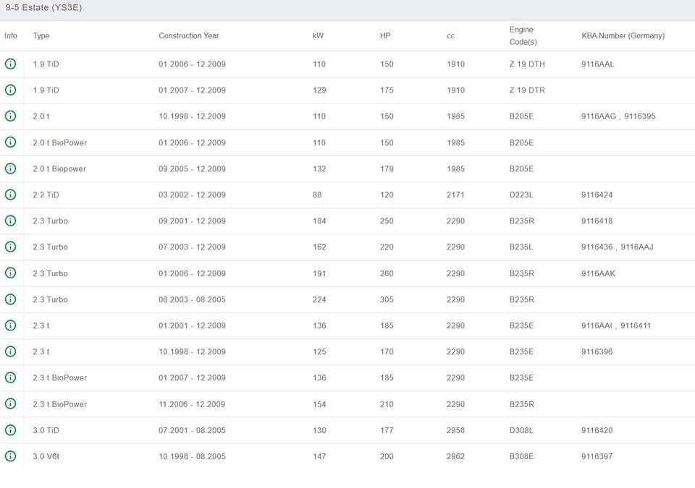This screenshot has width=695, height=488.
Task: Open info for 2.3 t 136 kW row
Action: 10,325
